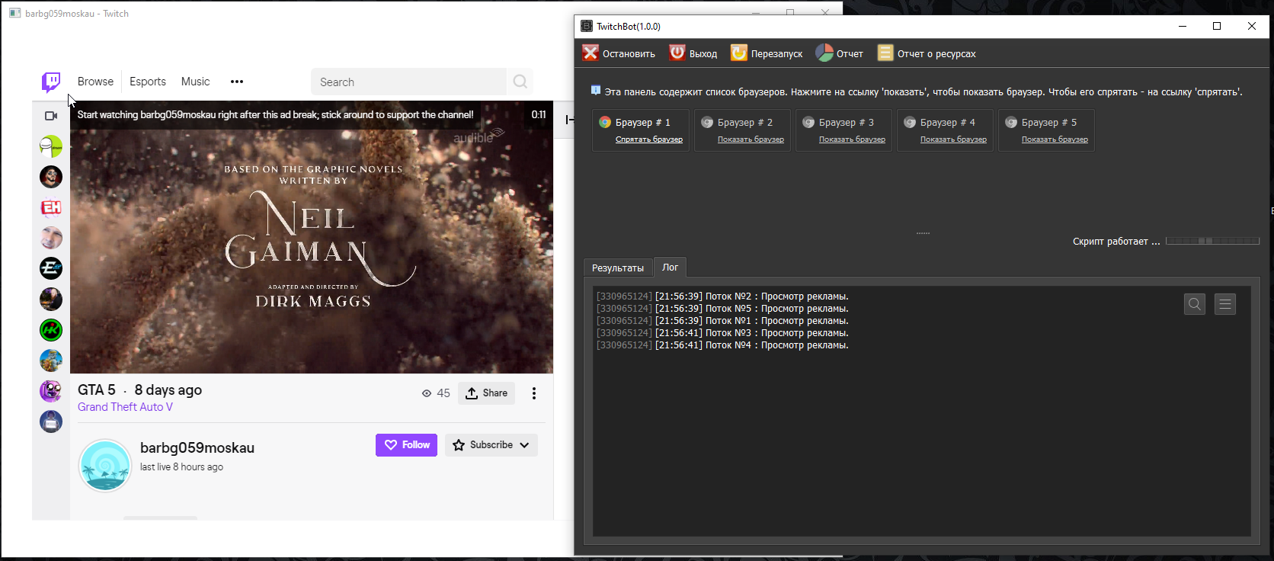Expand the more navigation ellipsis menu
1274x561 pixels.
coord(237,82)
